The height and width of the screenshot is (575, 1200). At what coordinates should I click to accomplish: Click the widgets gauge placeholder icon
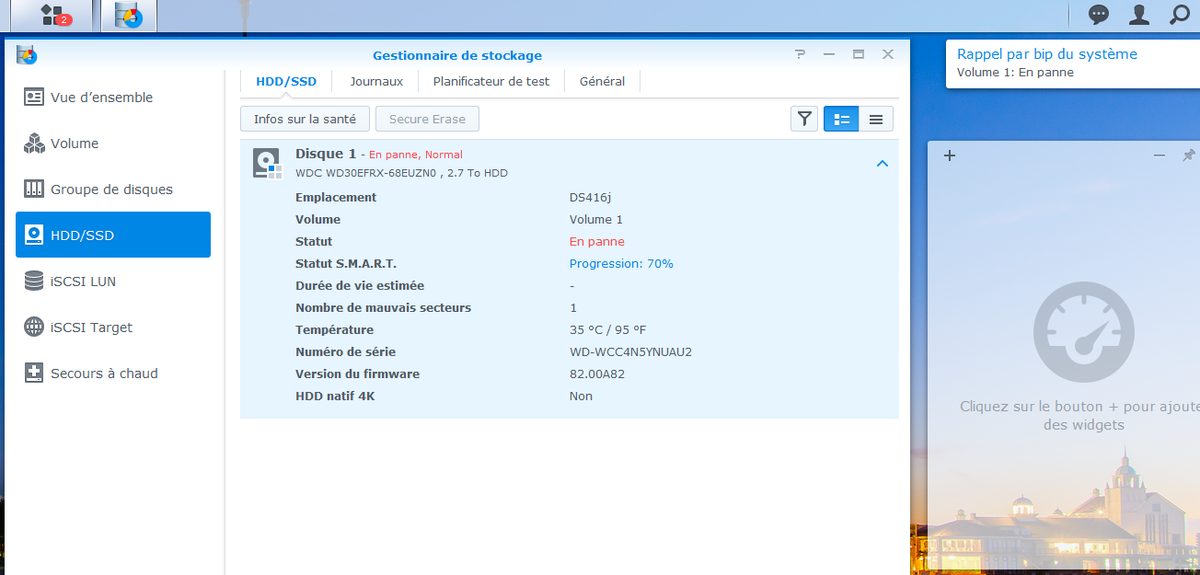1084,332
